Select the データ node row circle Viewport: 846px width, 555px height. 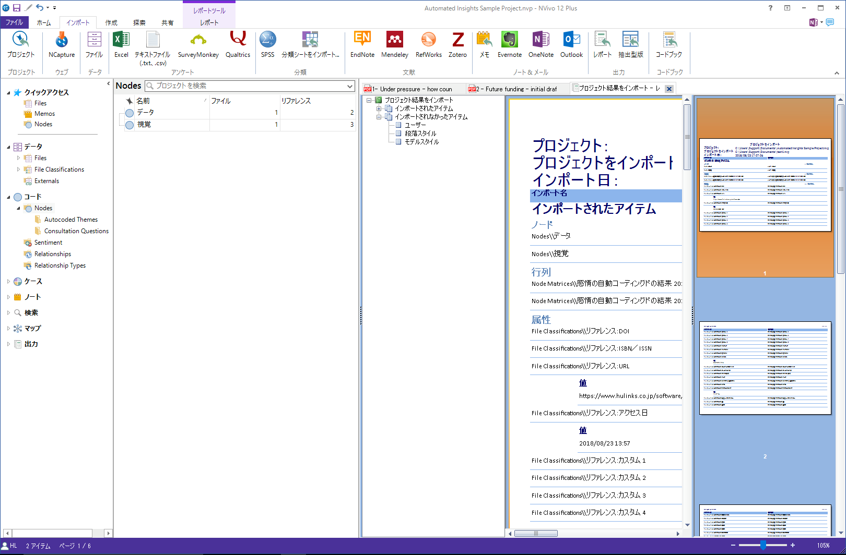point(130,113)
